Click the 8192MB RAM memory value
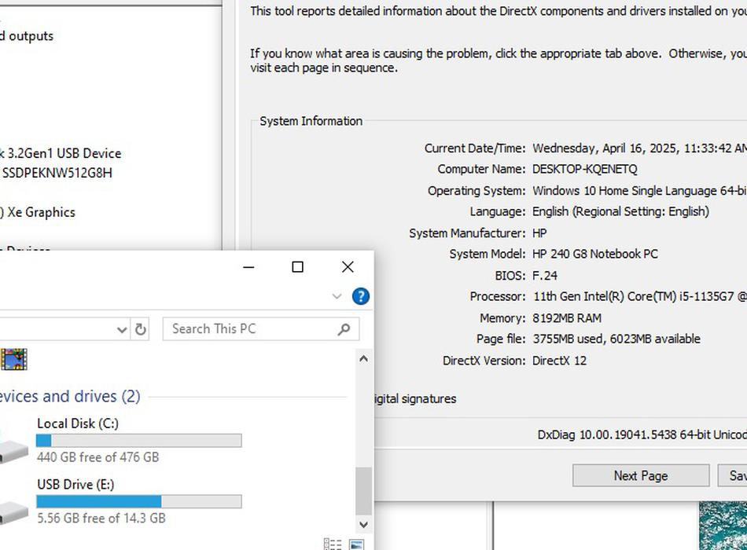 click(567, 317)
